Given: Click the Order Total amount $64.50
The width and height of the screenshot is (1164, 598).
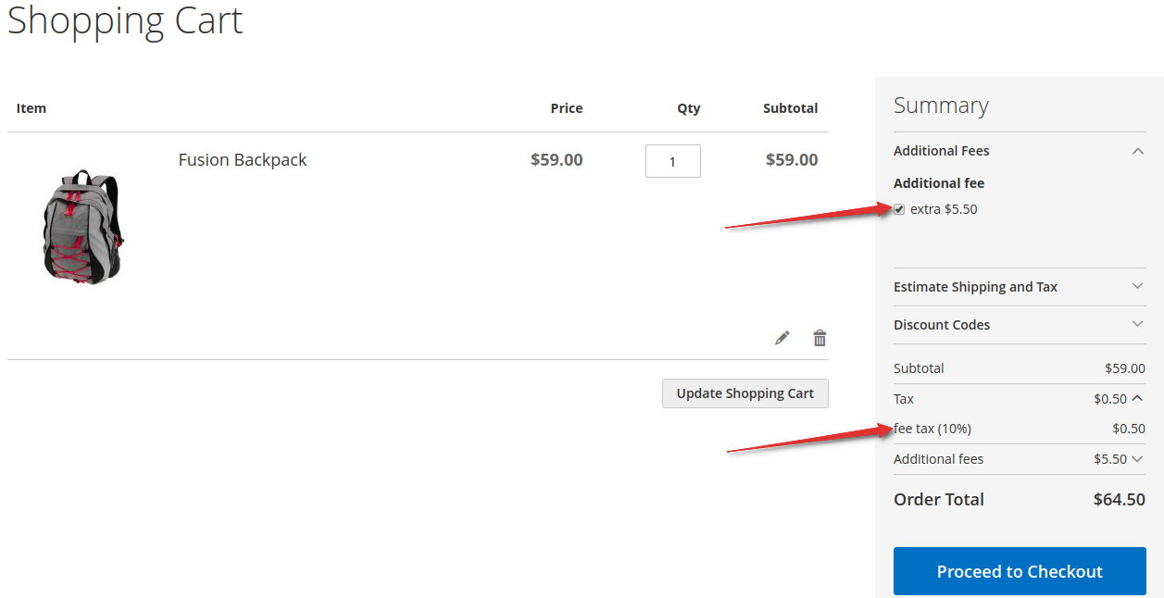Looking at the screenshot, I should click(1120, 499).
